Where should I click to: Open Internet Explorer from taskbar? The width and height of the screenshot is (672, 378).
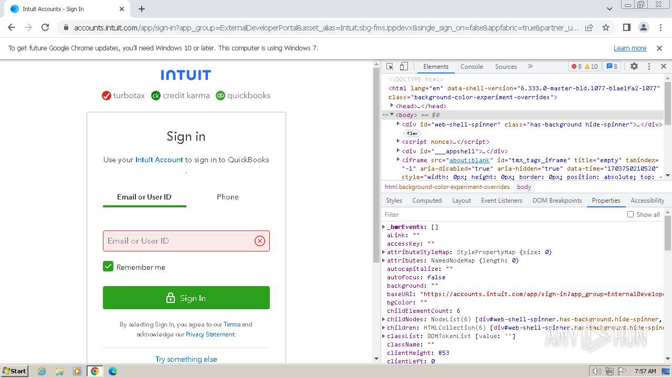click(42, 371)
